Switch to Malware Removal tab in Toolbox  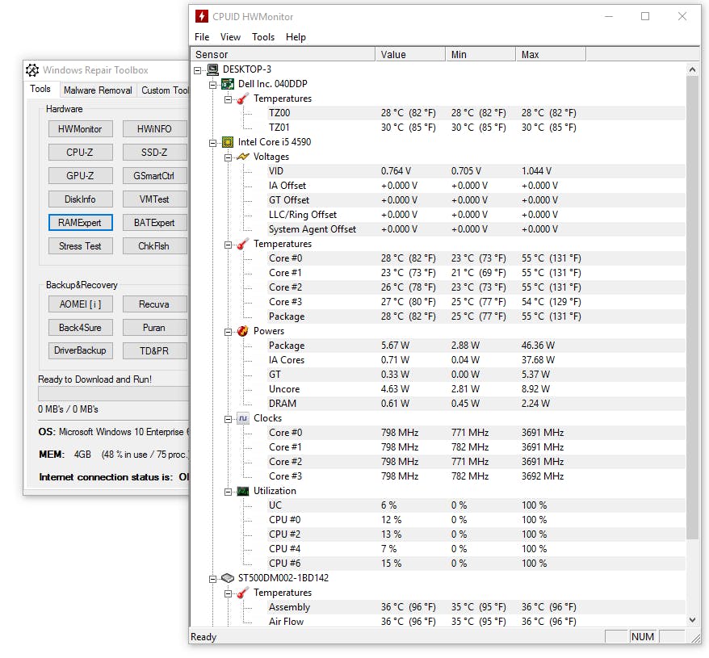point(98,90)
